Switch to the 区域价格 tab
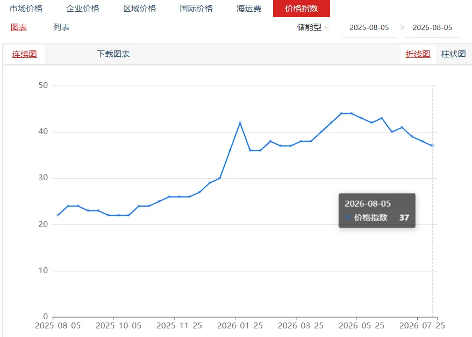472x337 pixels. point(139,9)
